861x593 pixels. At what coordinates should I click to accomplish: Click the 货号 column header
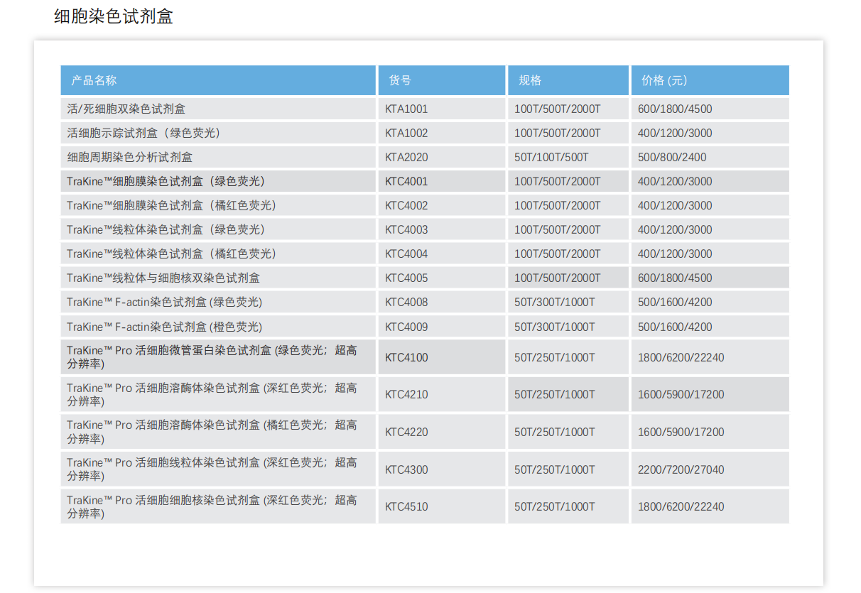coord(400,80)
